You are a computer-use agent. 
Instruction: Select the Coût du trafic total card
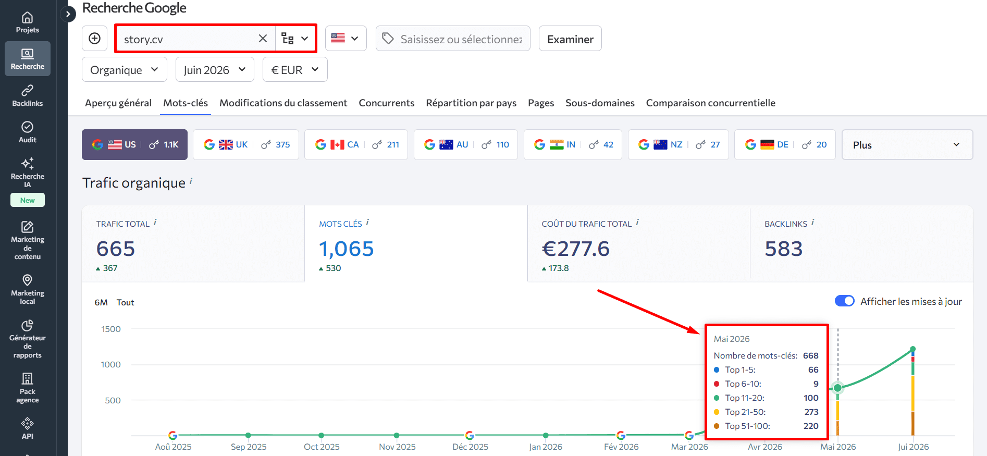pos(639,244)
